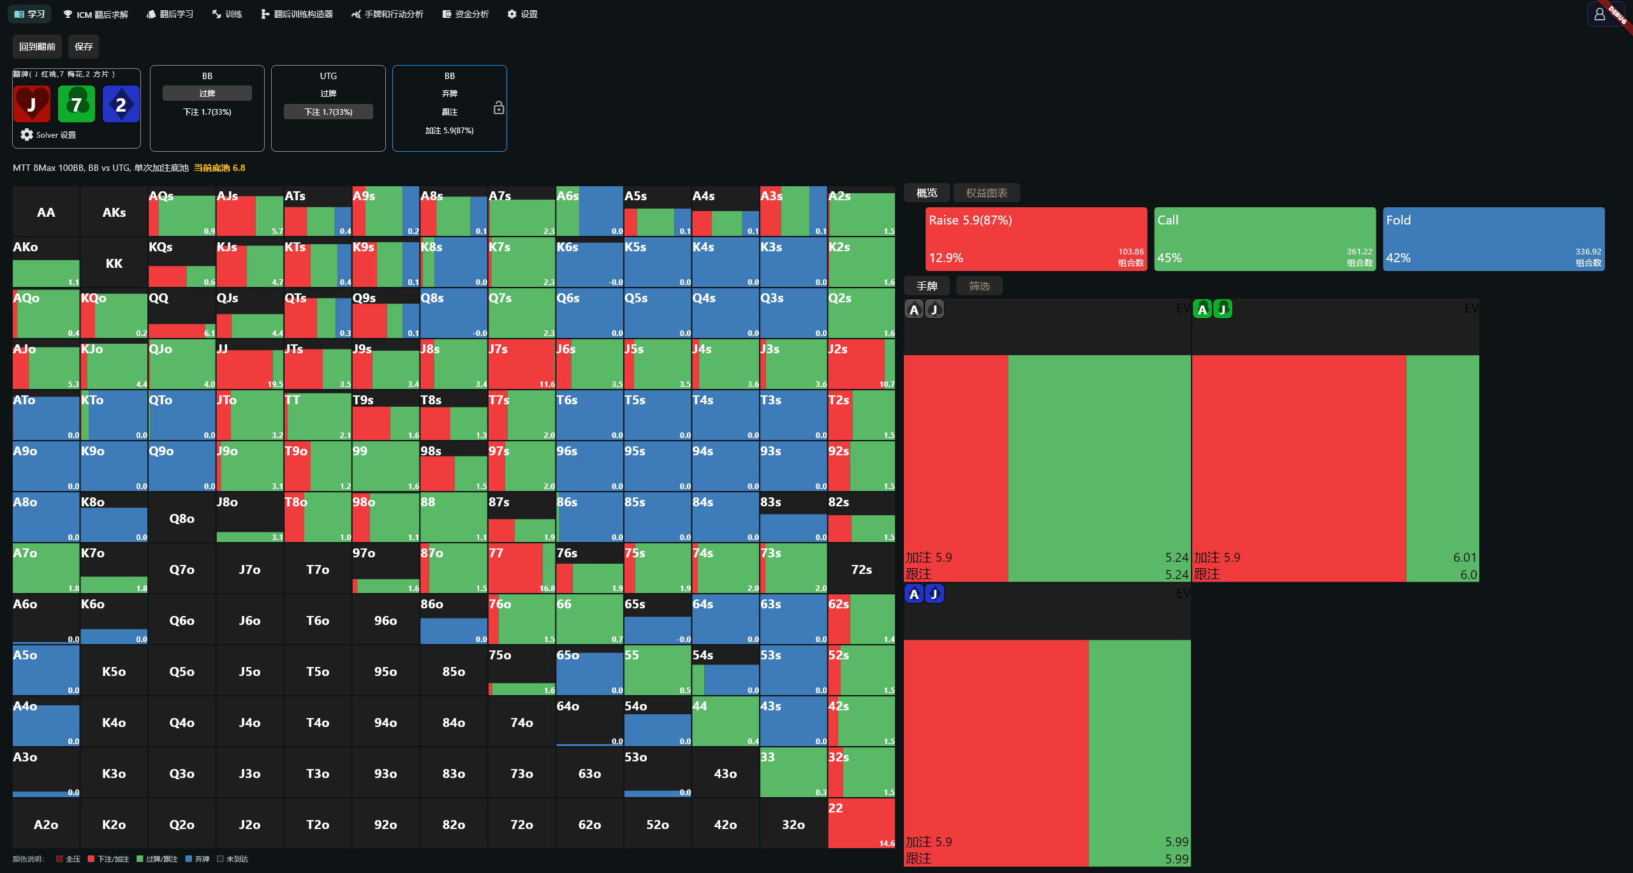
Task: Select the AA cell in range grid
Action: tap(46, 212)
